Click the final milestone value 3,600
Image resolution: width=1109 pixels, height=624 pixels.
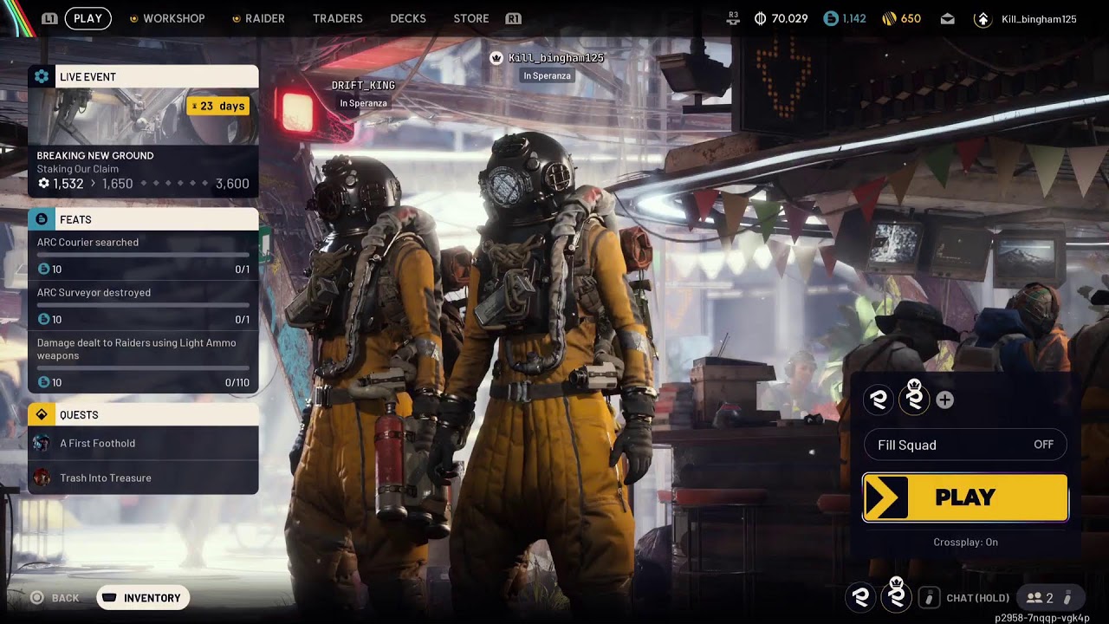tap(232, 184)
